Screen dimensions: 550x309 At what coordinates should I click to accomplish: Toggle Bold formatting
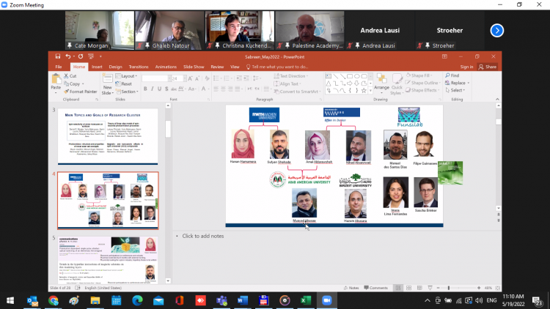pyautogui.click(x=145, y=89)
